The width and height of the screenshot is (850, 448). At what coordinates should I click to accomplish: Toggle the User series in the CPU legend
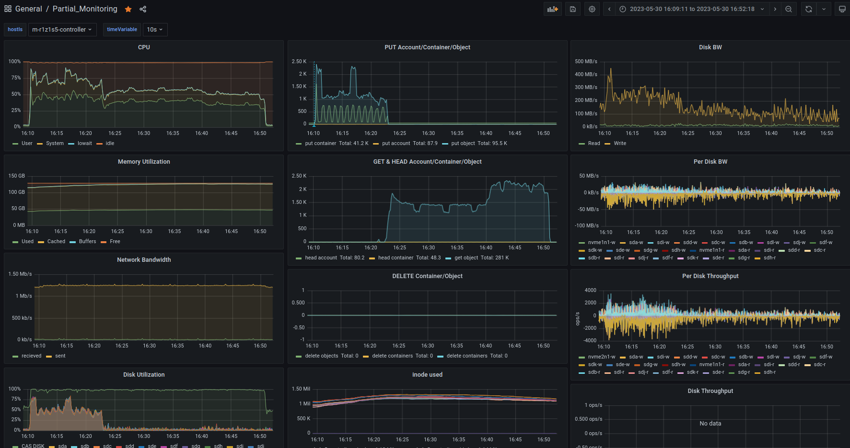pos(27,144)
